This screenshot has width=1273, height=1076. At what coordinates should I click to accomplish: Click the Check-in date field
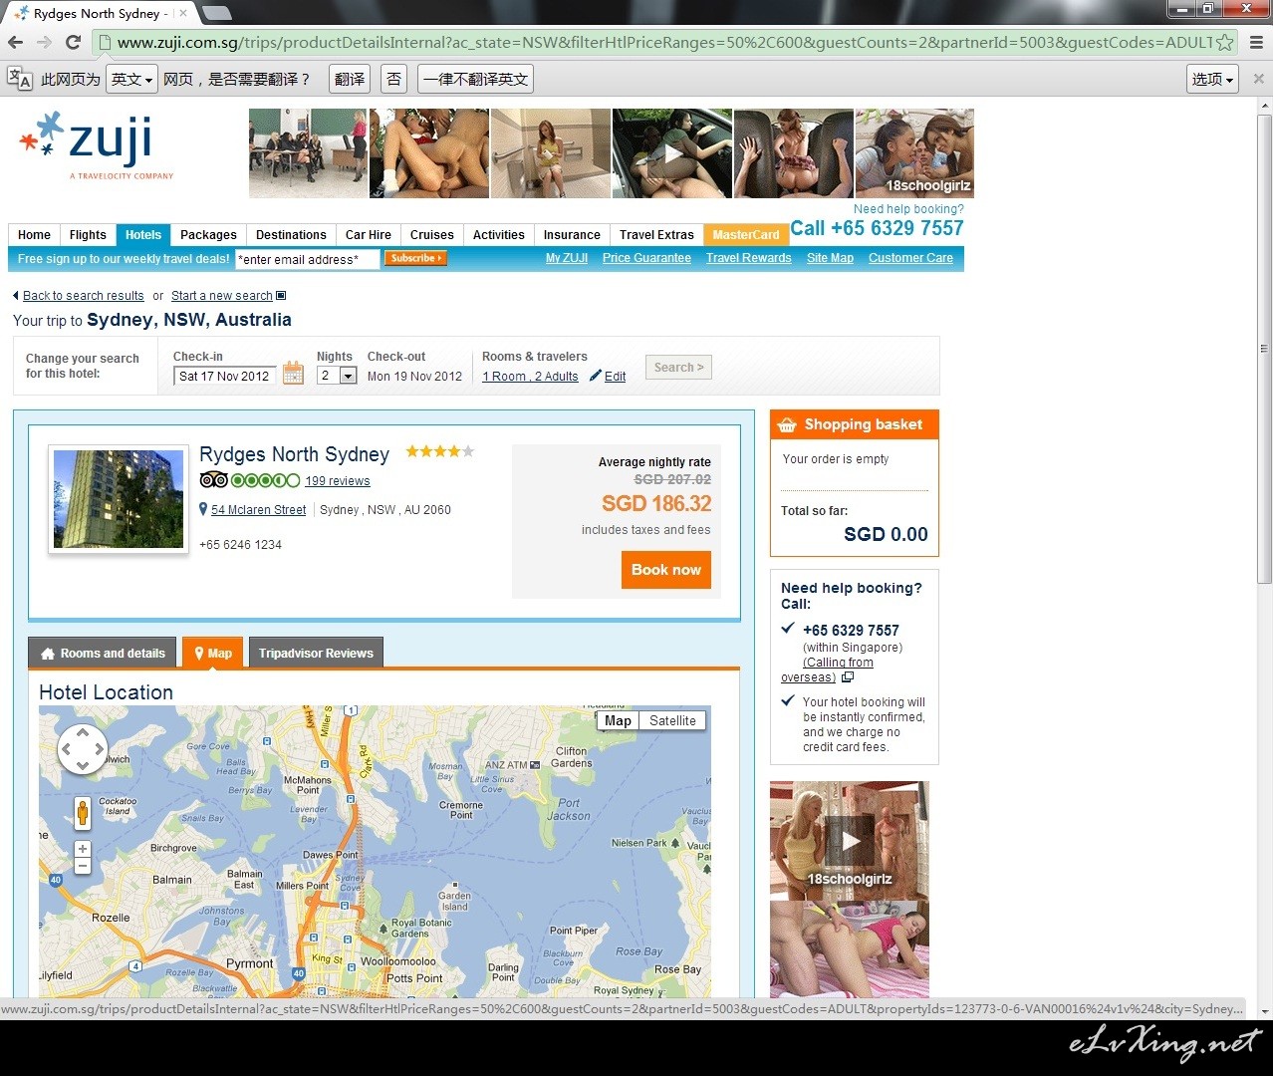pyautogui.click(x=225, y=376)
